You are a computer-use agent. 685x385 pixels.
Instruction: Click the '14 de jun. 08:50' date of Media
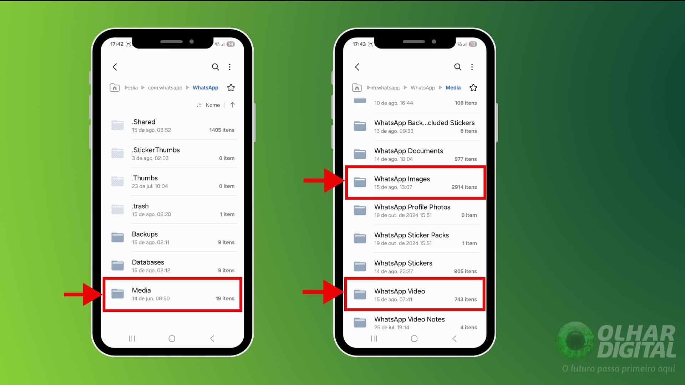(x=151, y=298)
